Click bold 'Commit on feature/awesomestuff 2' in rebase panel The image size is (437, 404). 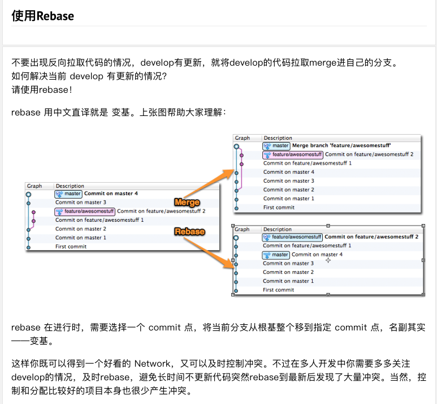371,237
